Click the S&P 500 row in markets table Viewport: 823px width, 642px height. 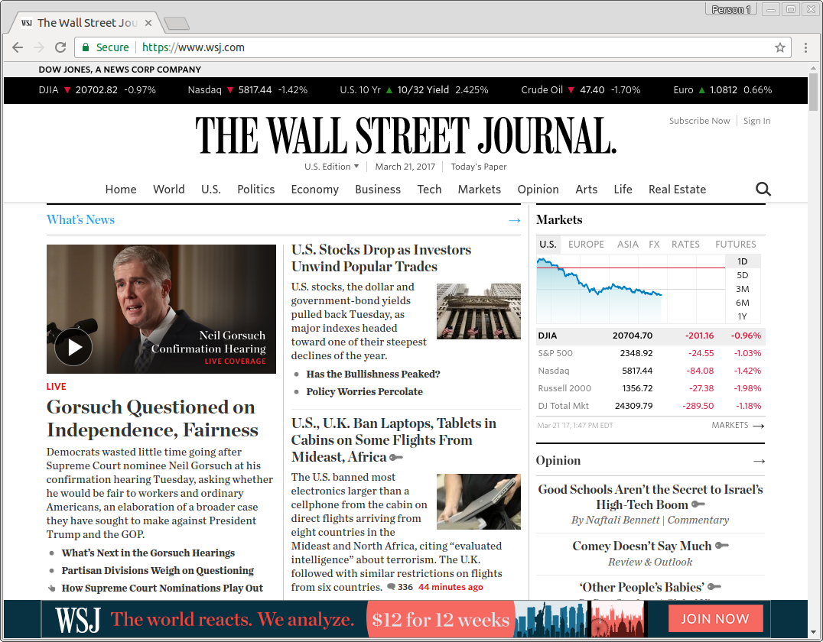[x=650, y=354]
